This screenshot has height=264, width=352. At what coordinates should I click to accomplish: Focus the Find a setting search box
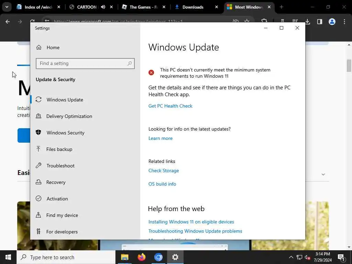click(85, 64)
